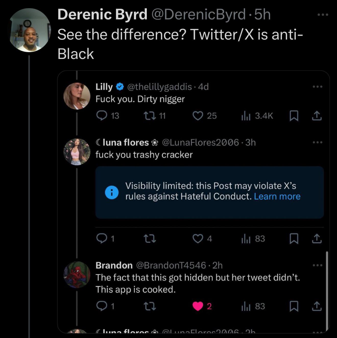Repost Lilly's post
The height and width of the screenshot is (338, 337).
[x=150, y=116]
